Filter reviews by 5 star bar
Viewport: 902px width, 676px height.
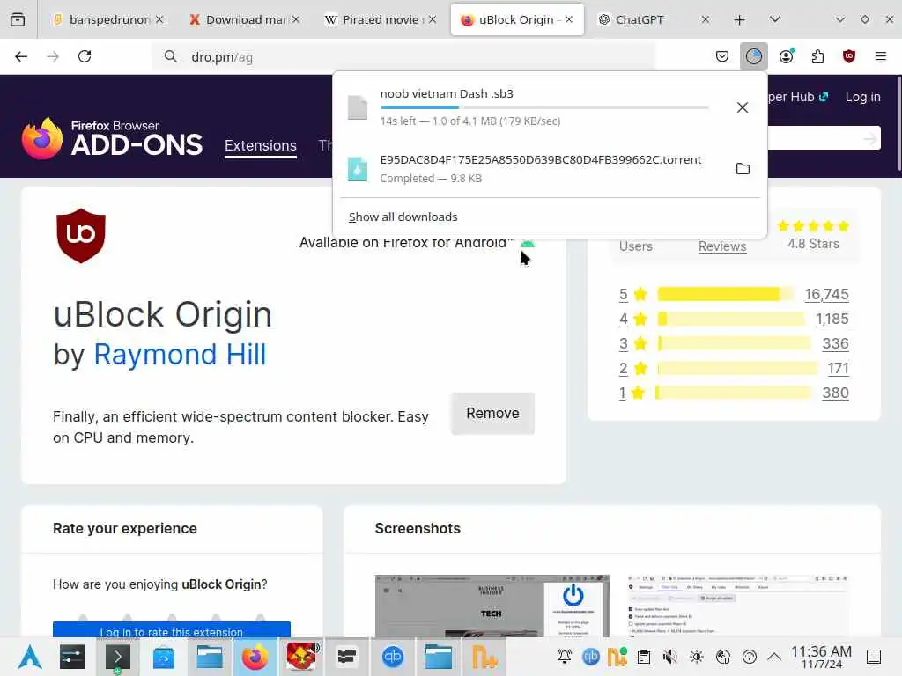725,294
